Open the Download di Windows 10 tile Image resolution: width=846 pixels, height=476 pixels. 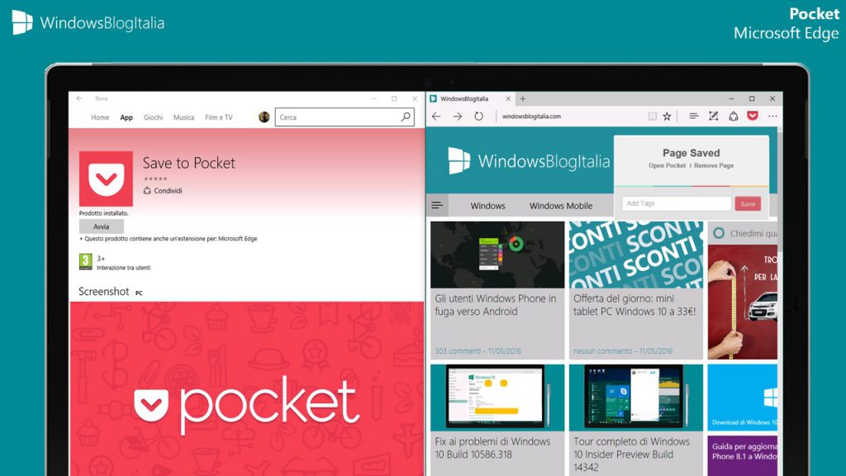pos(743,397)
